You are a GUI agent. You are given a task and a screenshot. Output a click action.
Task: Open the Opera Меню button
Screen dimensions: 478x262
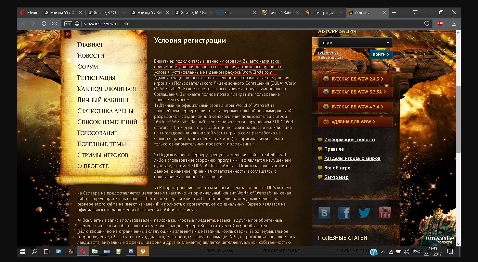point(30,13)
